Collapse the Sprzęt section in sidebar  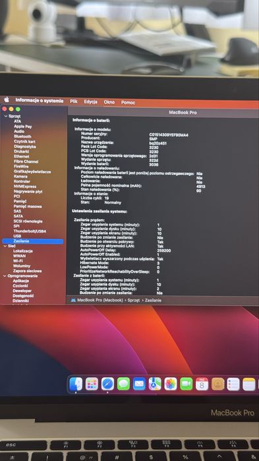(5, 116)
